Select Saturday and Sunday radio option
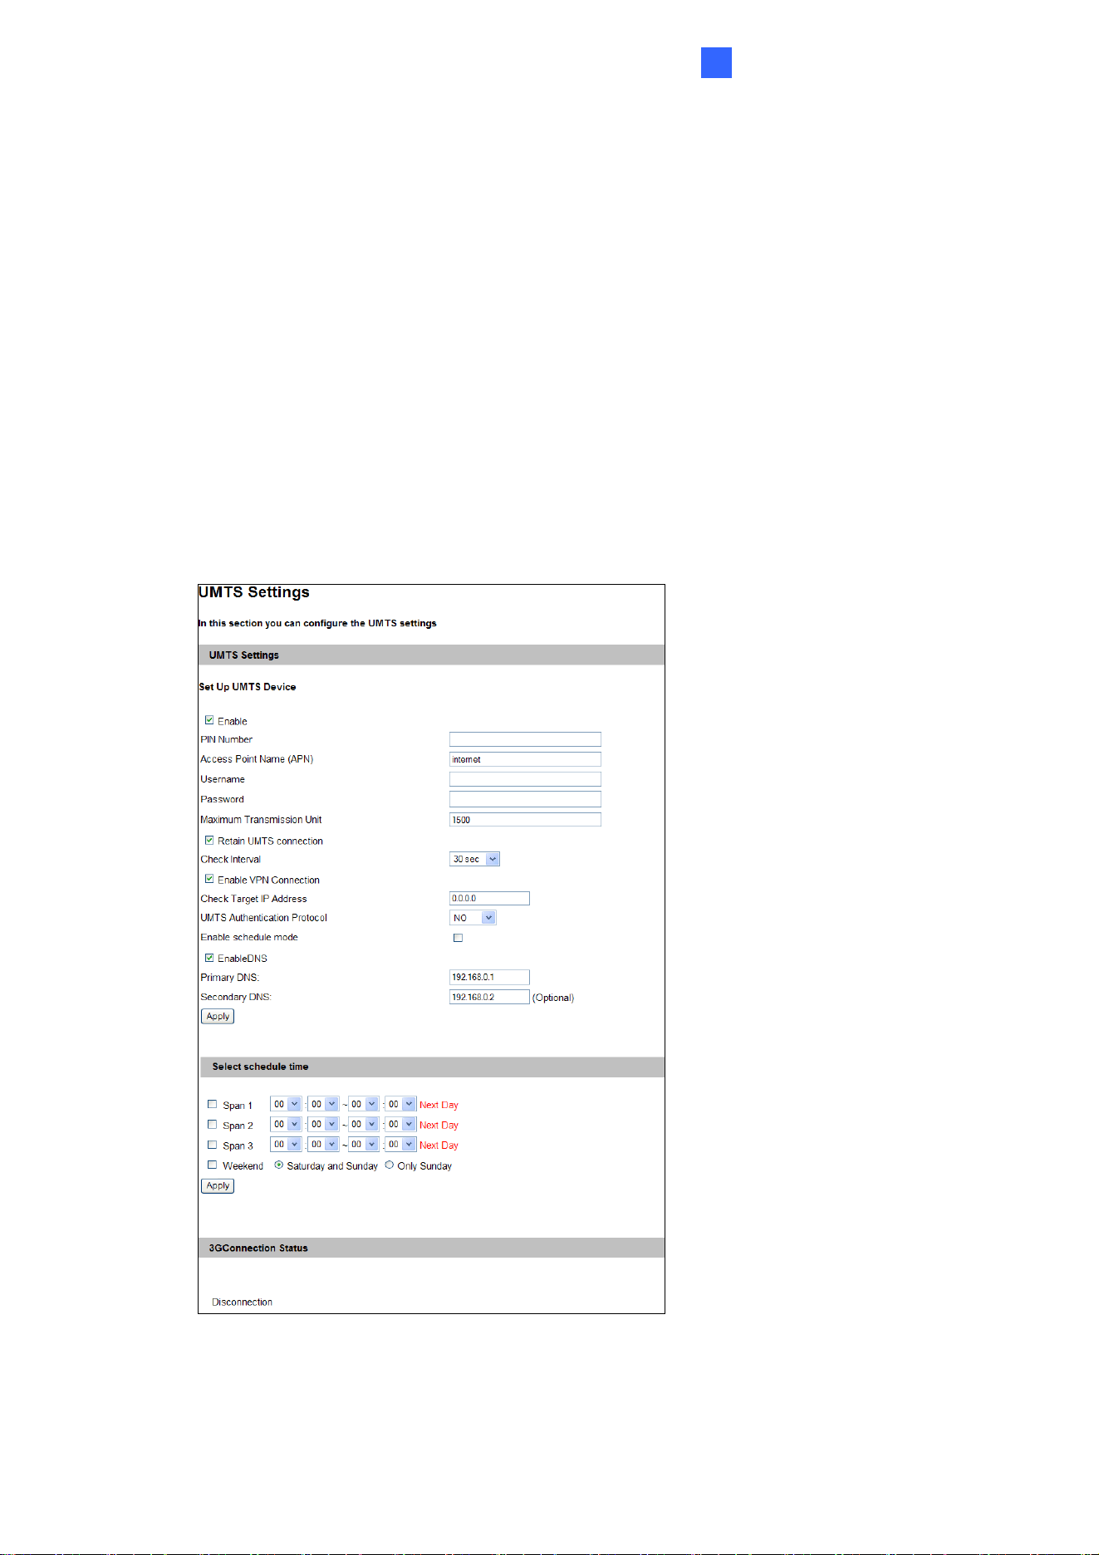Viewport: 1099px width, 1555px height. click(x=278, y=1165)
